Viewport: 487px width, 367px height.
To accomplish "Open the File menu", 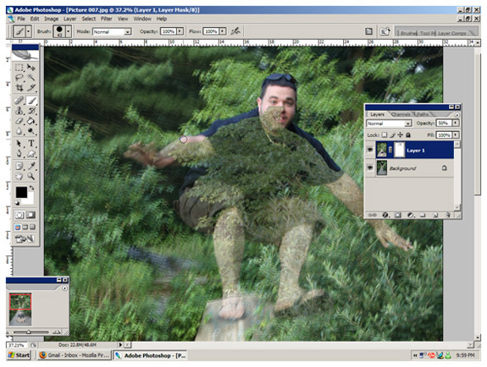I will point(21,19).
